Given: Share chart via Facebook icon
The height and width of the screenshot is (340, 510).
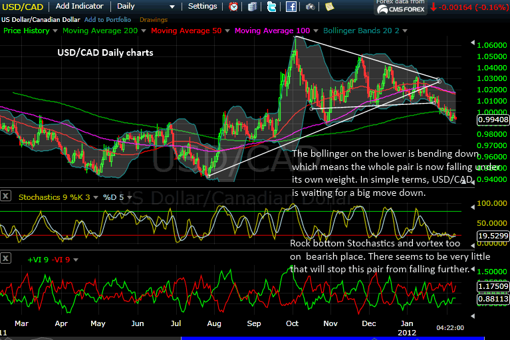Looking at the screenshot, I should point(291,7).
